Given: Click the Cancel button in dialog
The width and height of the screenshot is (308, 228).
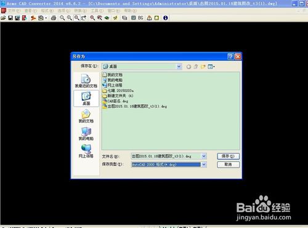Looking at the screenshot, I should click(x=228, y=165).
